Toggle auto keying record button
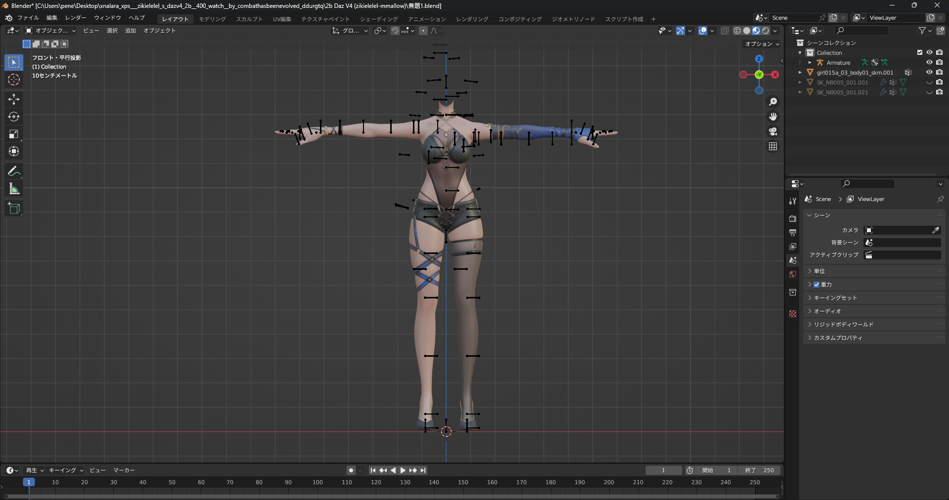 point(351,470)
